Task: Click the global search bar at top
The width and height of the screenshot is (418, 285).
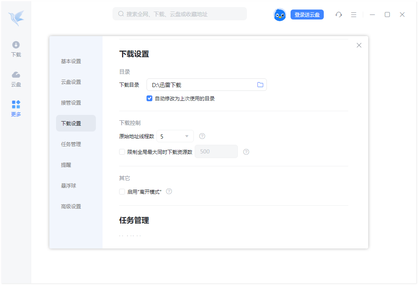Action: (x=179, y=14)
